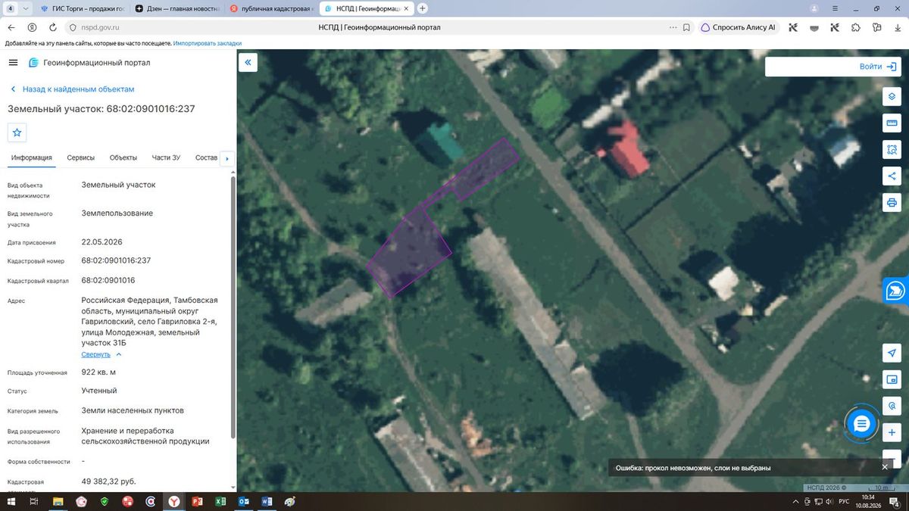The image size is (909, 511).
Task: Switch to the Объекты tab
Action: [x=123, y=157]
